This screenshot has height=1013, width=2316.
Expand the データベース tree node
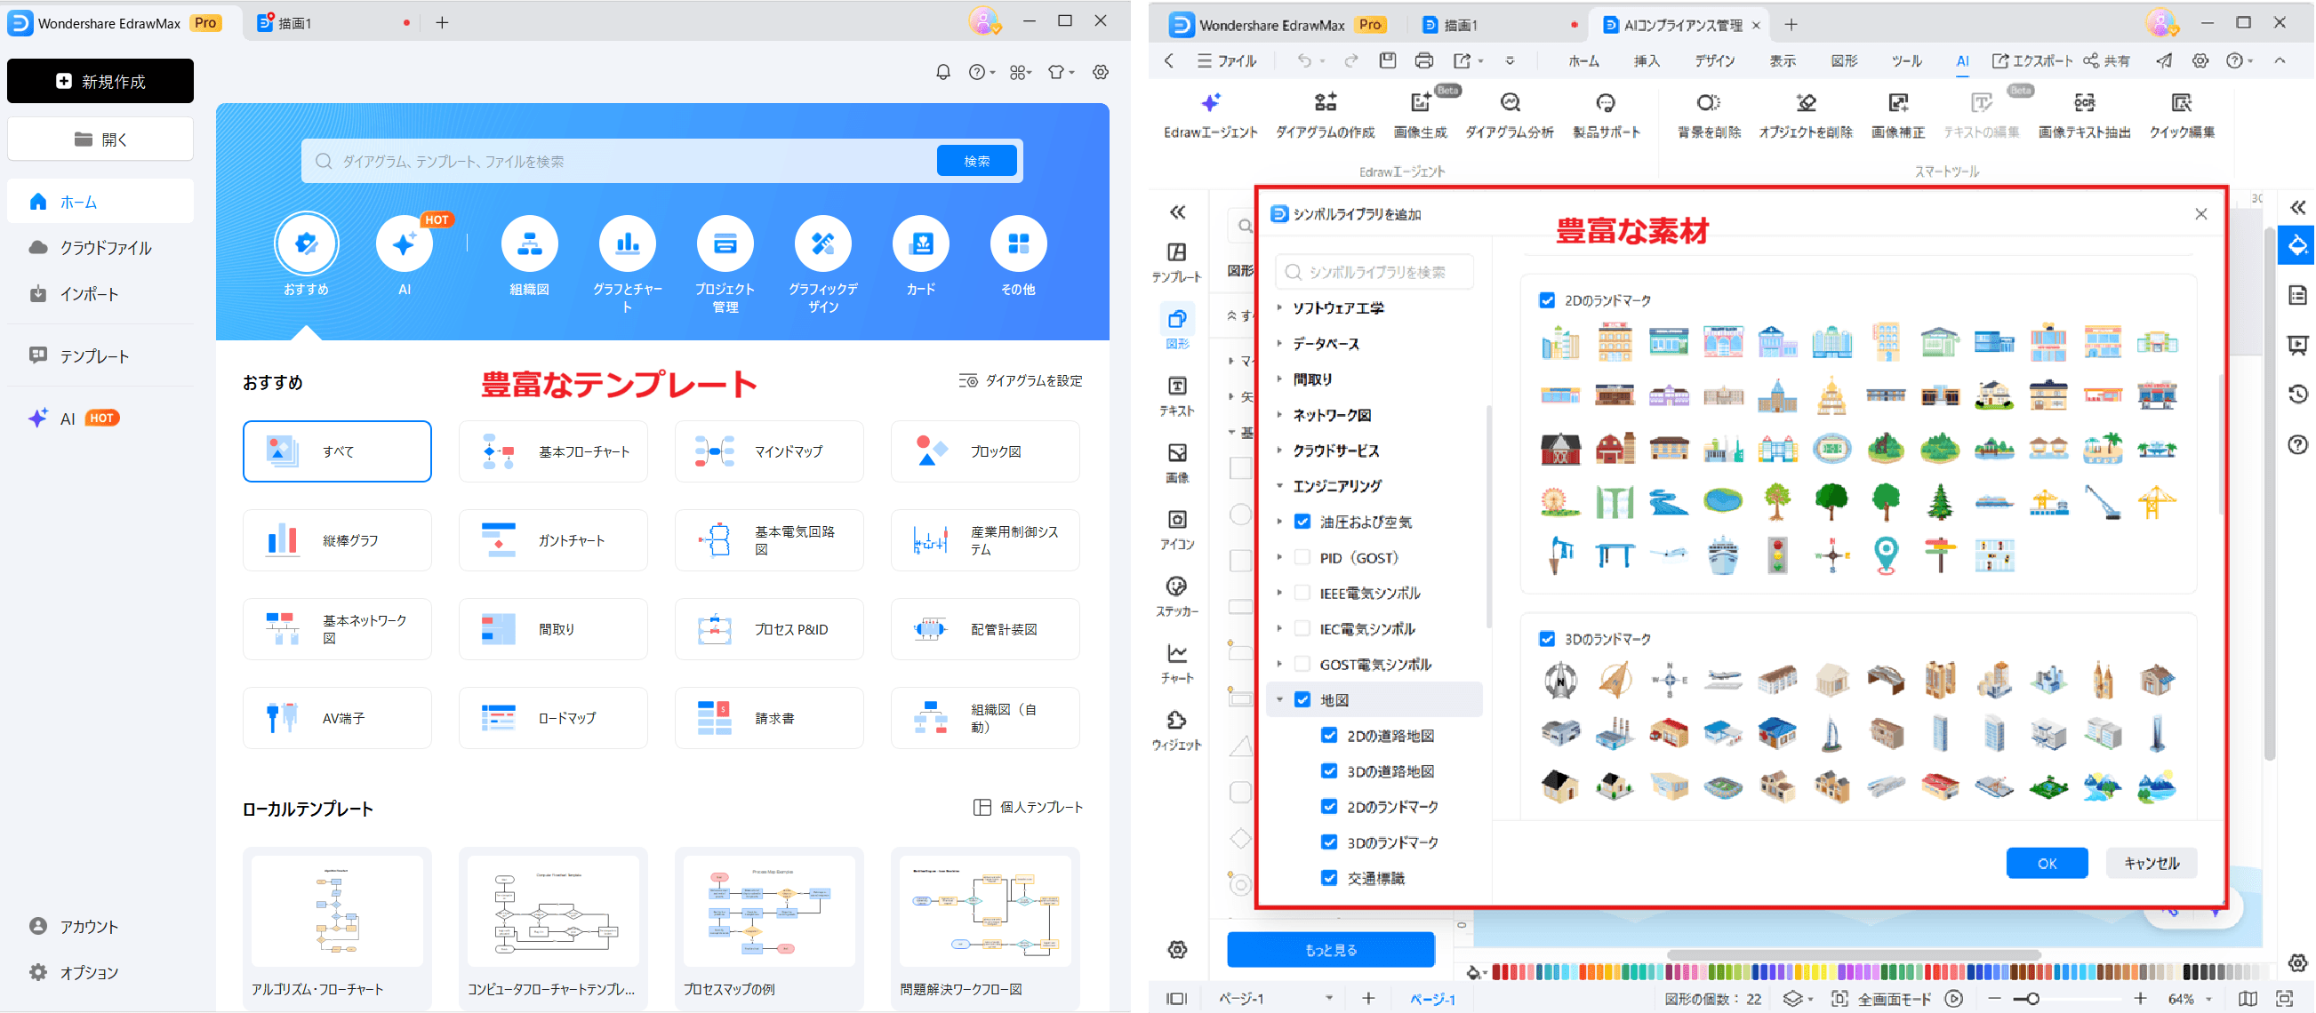1279,343
